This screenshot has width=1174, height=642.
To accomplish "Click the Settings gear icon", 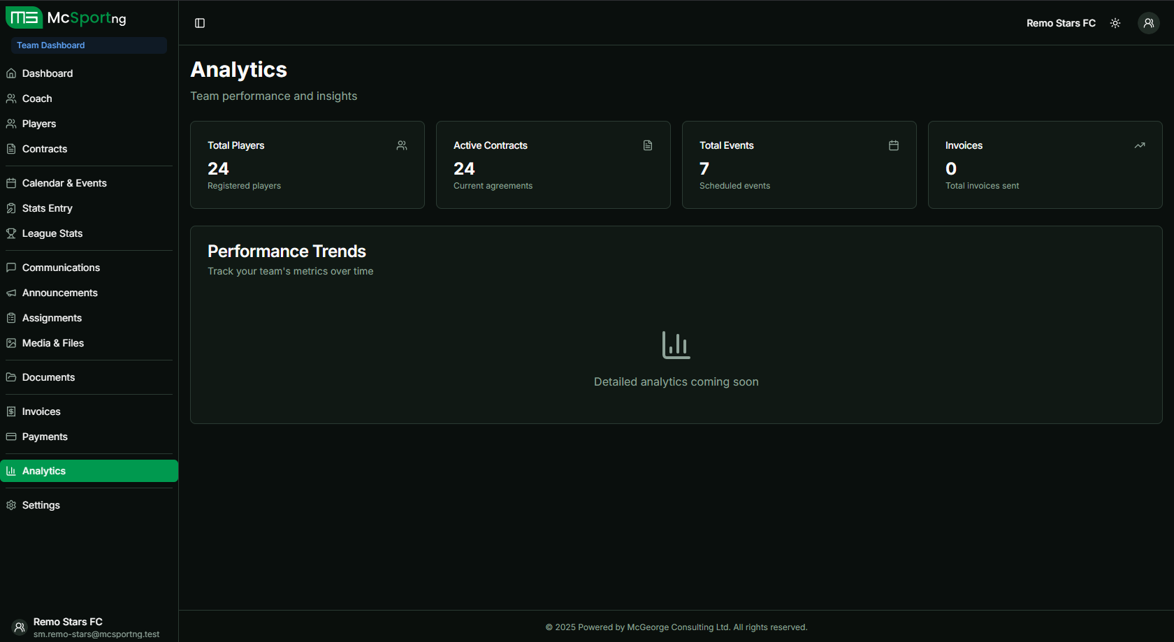I will [11, 505].
